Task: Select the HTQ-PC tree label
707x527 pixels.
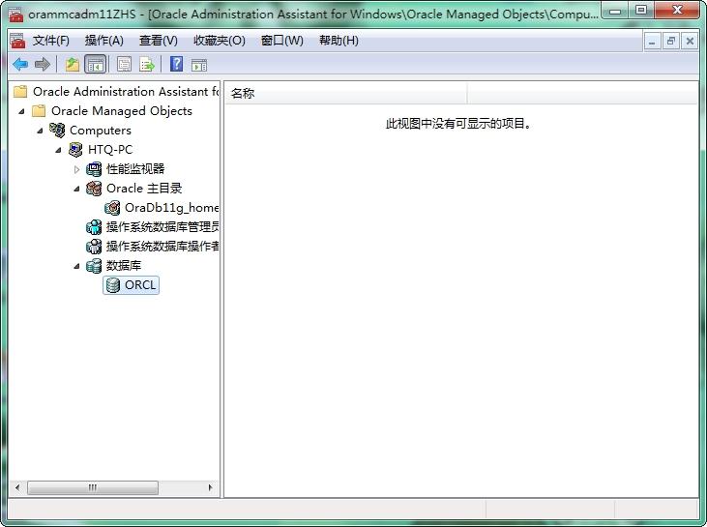Action: 110,150
